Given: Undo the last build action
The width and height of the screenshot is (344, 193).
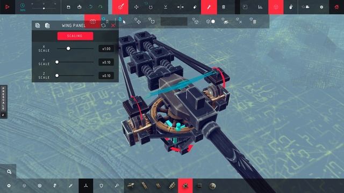Looking at the screenshot, I should click(90, 6).
